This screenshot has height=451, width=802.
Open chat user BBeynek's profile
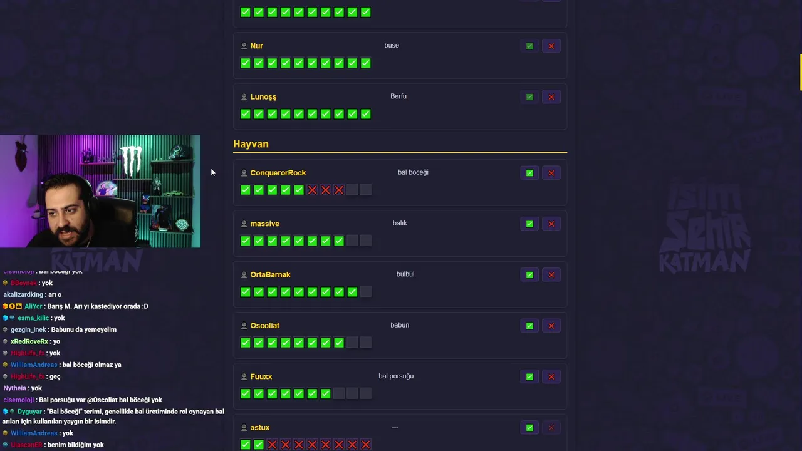click(24, 283)
